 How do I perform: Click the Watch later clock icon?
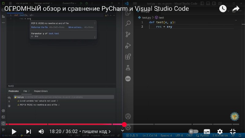tap(223, 9)
